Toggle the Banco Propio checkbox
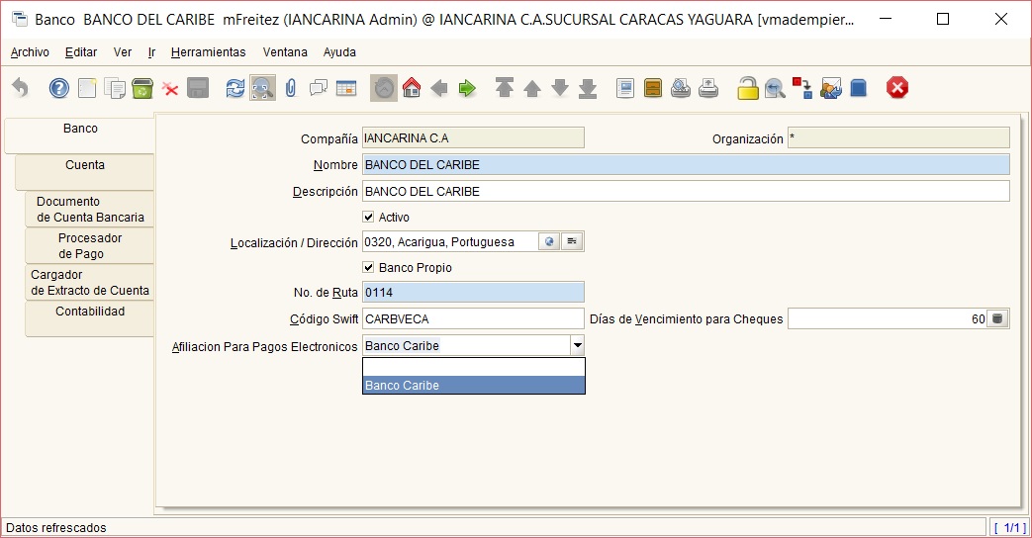The width and height of the screenshot is (1032, 538). pos(368,267)
